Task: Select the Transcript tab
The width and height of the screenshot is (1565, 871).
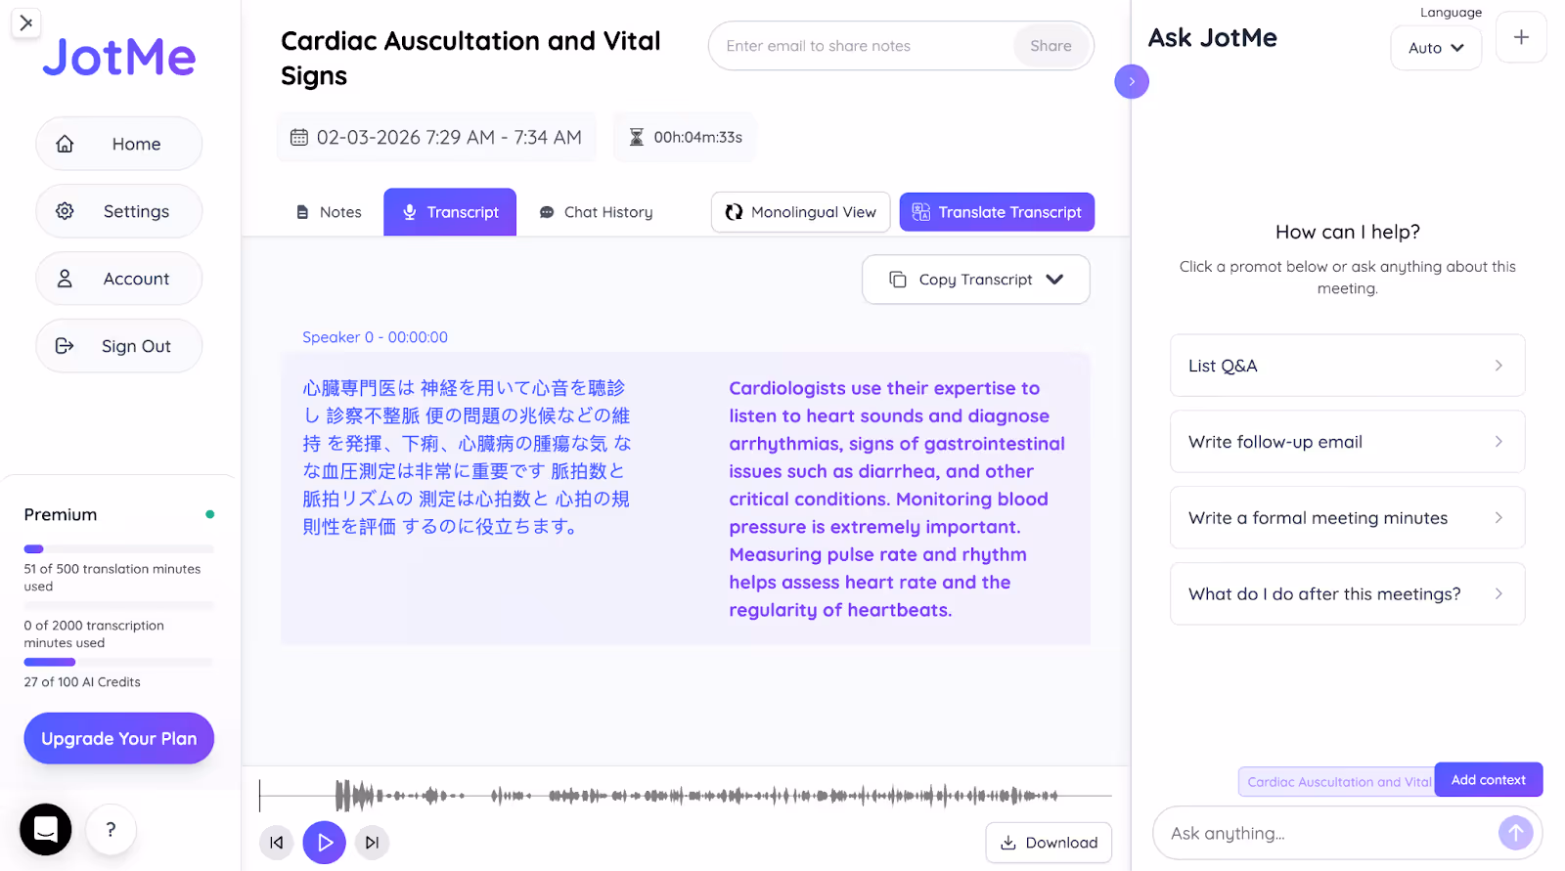Action: [450, 212]
